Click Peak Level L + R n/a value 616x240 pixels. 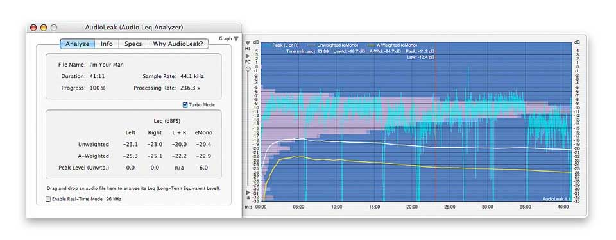179,168
